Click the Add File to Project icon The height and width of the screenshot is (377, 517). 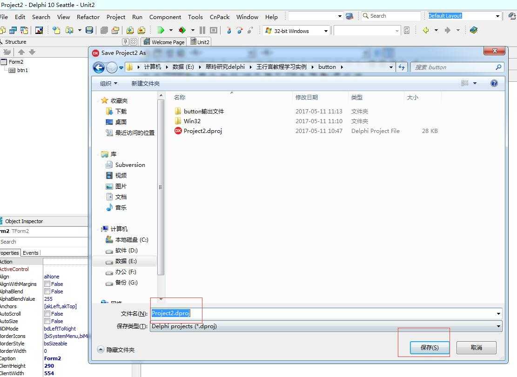pos(130,30)
